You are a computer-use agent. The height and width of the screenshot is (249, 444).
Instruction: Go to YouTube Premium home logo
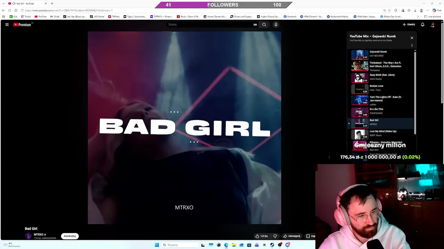pyautogui.click(x=23, y=25)
